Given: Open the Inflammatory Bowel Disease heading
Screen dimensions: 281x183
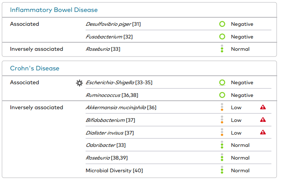Looking at the screenshot, I should coord(54,10).
